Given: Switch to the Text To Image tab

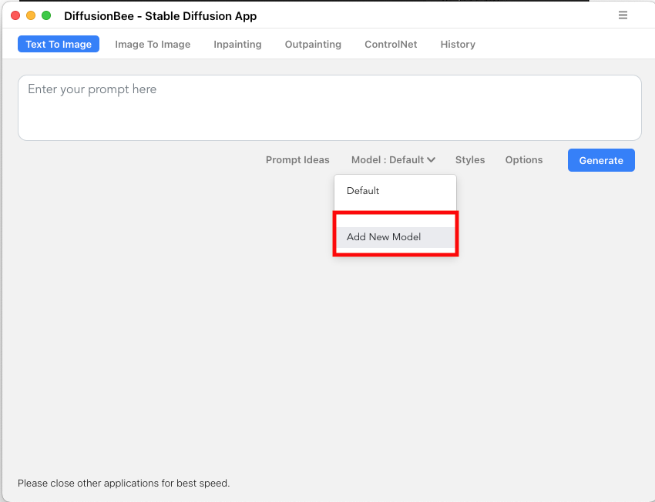Looking at the screenshot, I should [59, 44].
